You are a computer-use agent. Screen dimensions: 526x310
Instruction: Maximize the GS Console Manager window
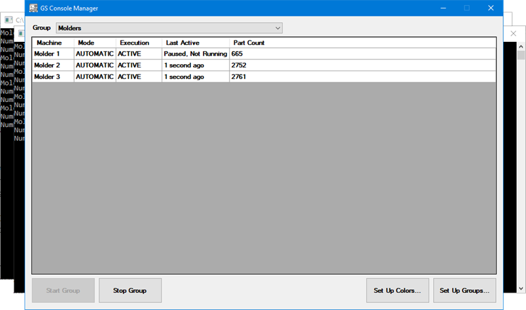click(466, 9)
